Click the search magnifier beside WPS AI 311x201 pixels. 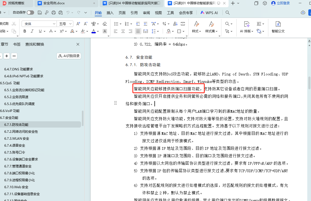[x=228, y=13]
